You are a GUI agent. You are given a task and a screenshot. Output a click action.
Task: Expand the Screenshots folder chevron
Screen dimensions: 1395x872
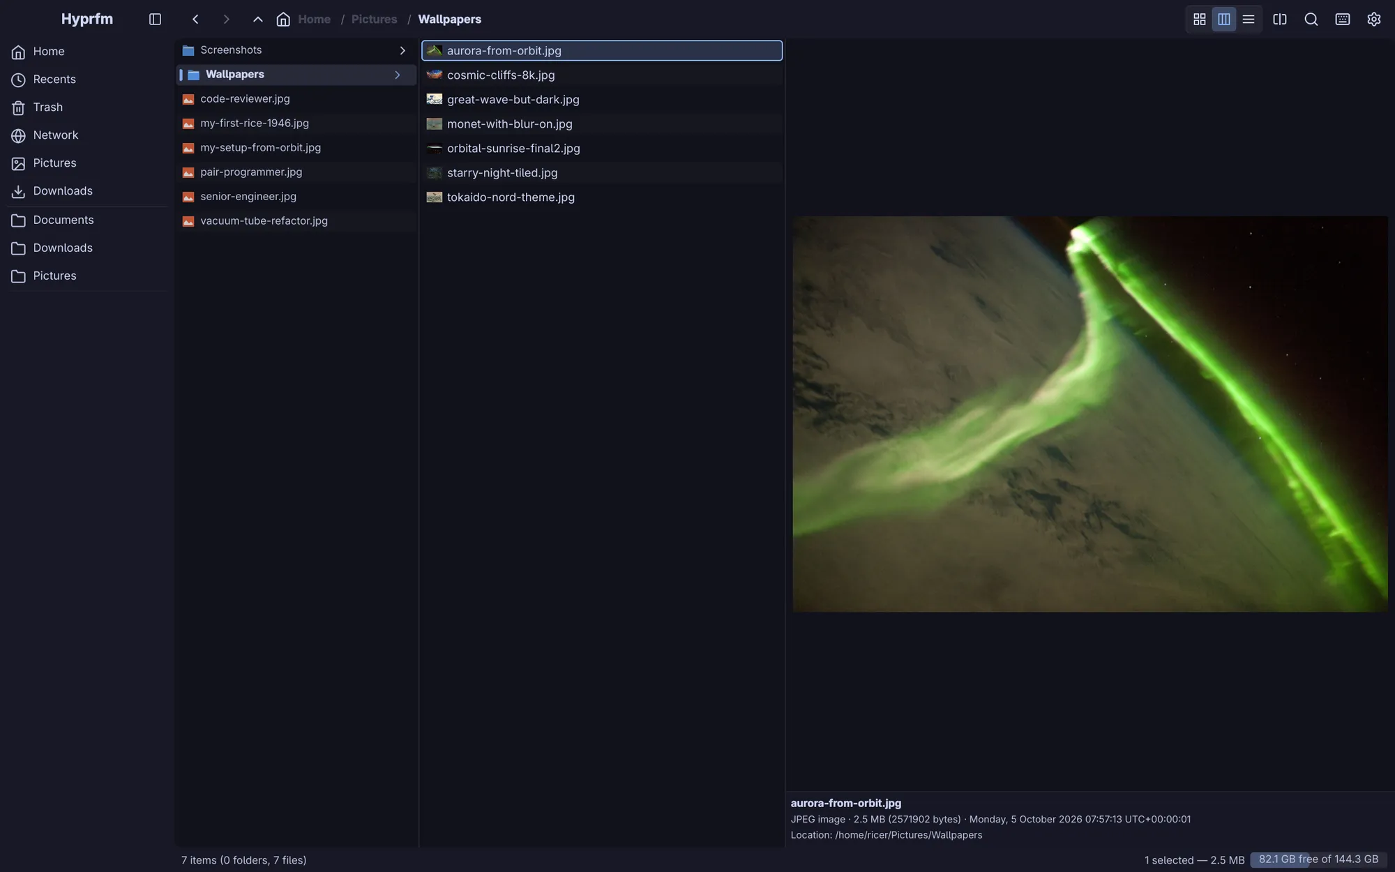pos(402,50)
